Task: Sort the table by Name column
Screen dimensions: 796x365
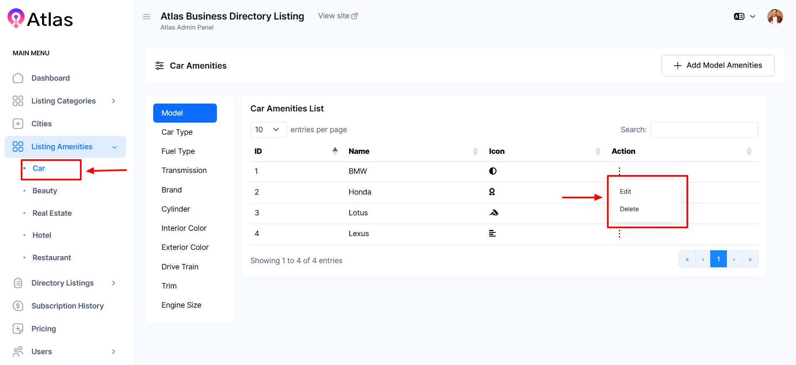Action: point(475,151)
